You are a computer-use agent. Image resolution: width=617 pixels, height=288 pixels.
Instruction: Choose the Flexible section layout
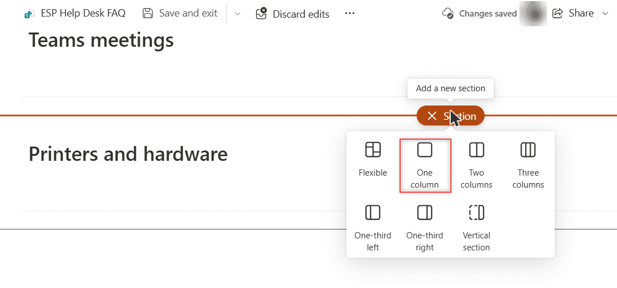click(x=373, y=161)
